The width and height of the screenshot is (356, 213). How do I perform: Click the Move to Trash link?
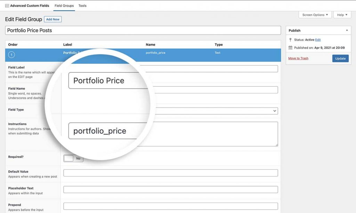coord(298,58)
